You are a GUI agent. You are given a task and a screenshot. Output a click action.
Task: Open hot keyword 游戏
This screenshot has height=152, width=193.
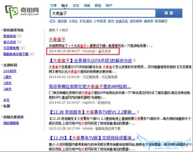point(111,21)
